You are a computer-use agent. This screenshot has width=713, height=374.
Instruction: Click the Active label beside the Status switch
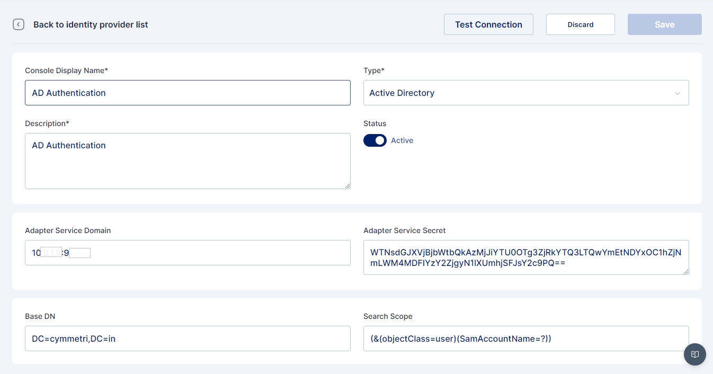pos(402,140)
